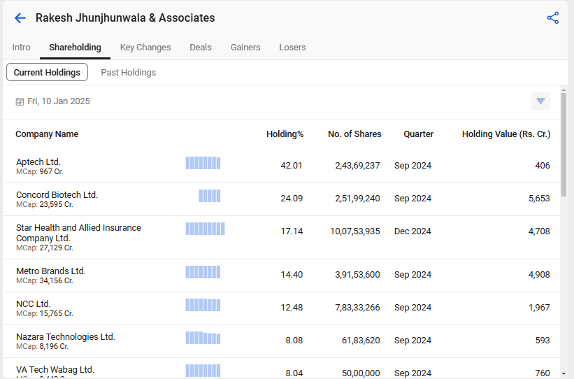Open Nazara Technologies Ltd. company link

66,337
